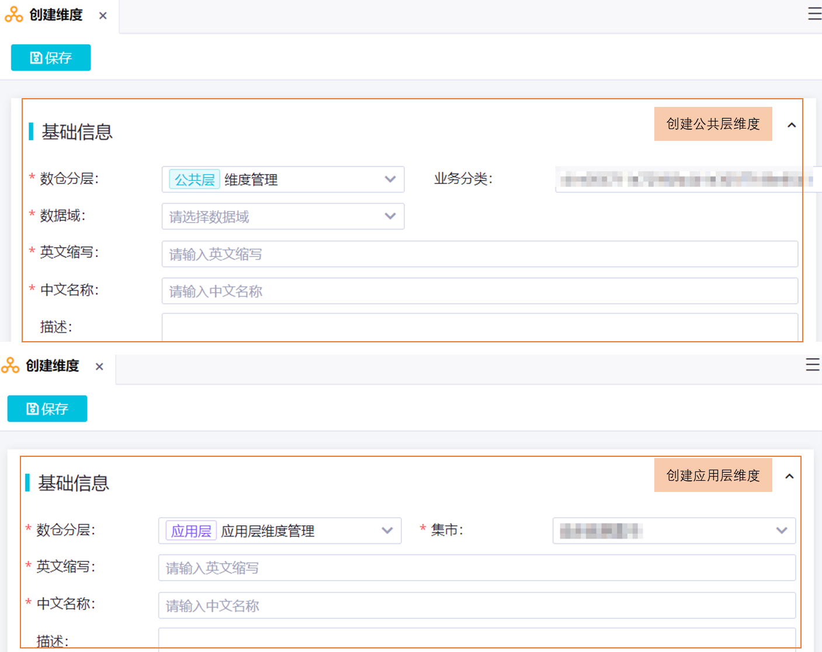
Task: Open the 数仓分层 dropdown showing 应用层维度管理
Action: [x=280, y=530]
